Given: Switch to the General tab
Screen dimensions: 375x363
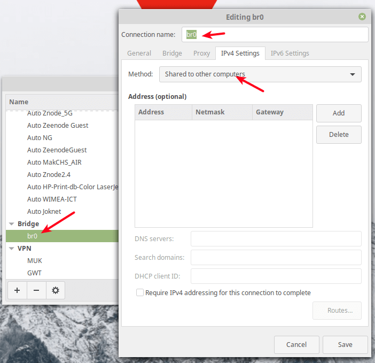Looking at the screenshot, I should [x=139, y=53].
